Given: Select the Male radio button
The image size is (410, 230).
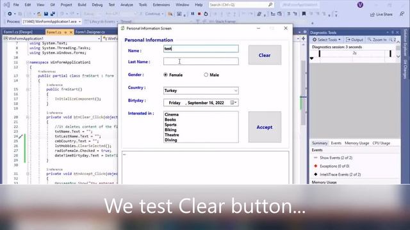Looking at the screenshot, I should pyautogui.click(x=206, y=75).
